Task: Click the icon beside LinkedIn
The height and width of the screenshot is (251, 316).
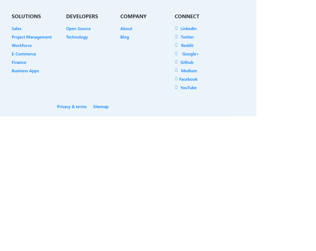Action: click(176, 28)
